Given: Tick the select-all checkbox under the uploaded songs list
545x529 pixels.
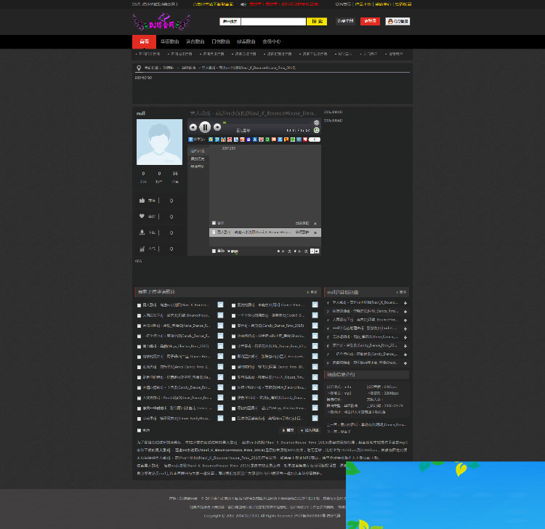Looking at the screenshot, I should 140,430.
